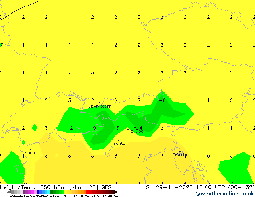Screen dimensions: 255x197
Task: Click the dark blue legend swatch
Action: [38, 192]
